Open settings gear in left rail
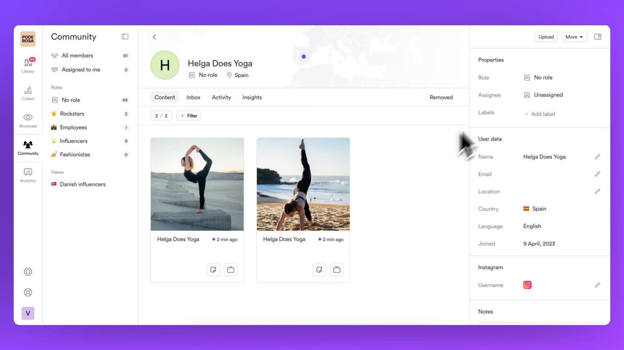The image size is (624, 350). (28, 272)
